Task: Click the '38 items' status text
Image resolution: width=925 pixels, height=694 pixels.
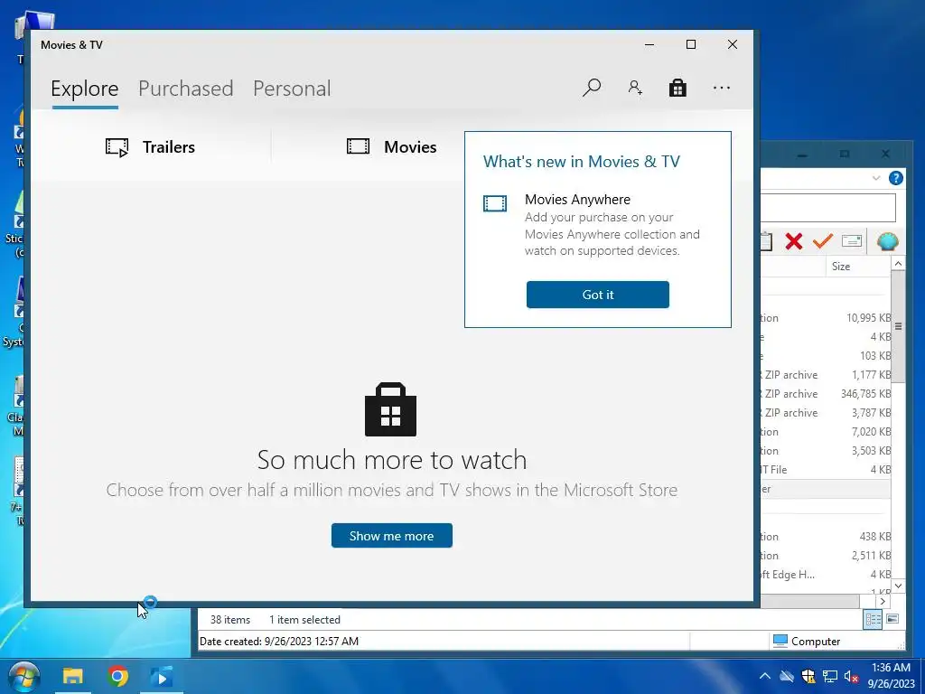Action: pyautogui.click(x=230, y=620)
